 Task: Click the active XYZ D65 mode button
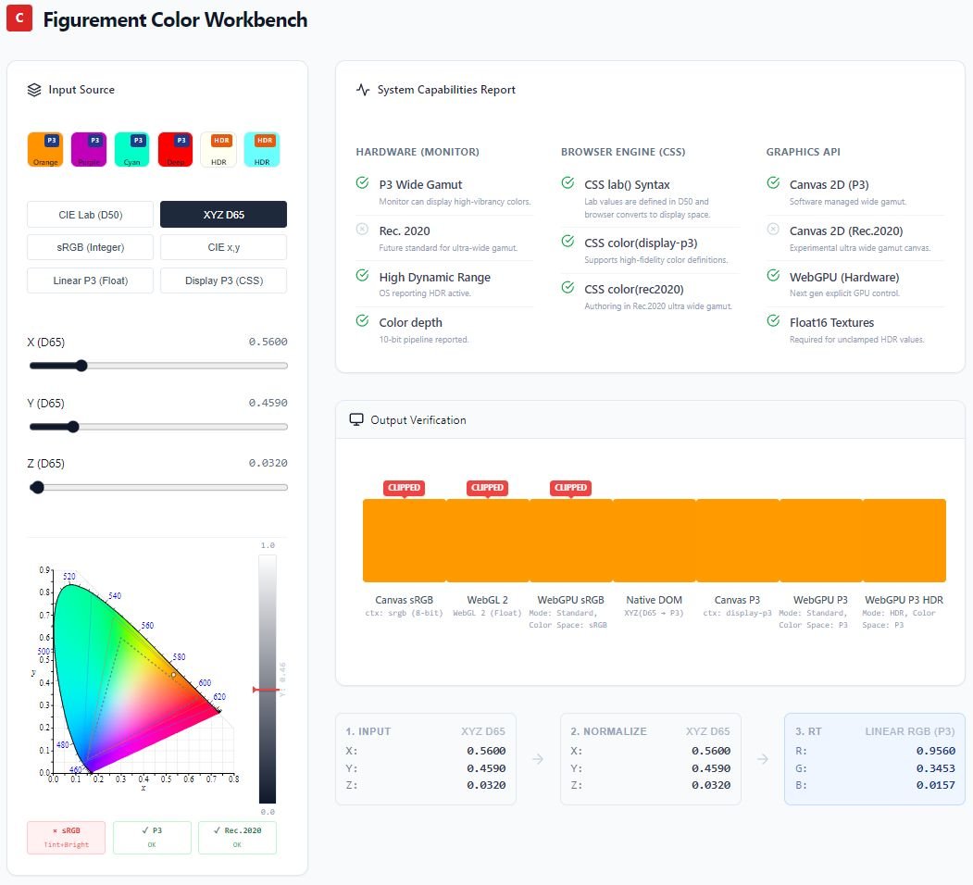pos(224,214)
